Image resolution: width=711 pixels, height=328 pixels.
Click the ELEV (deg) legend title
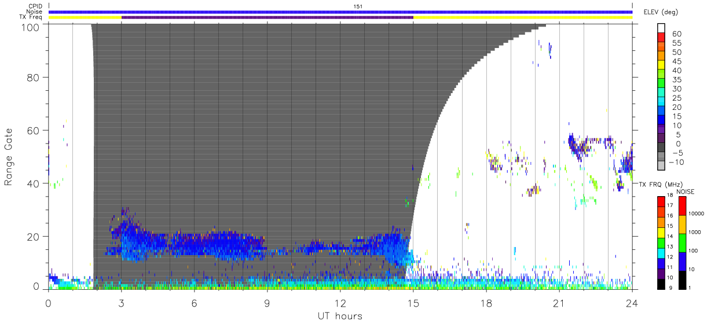[x=662, y=12]
